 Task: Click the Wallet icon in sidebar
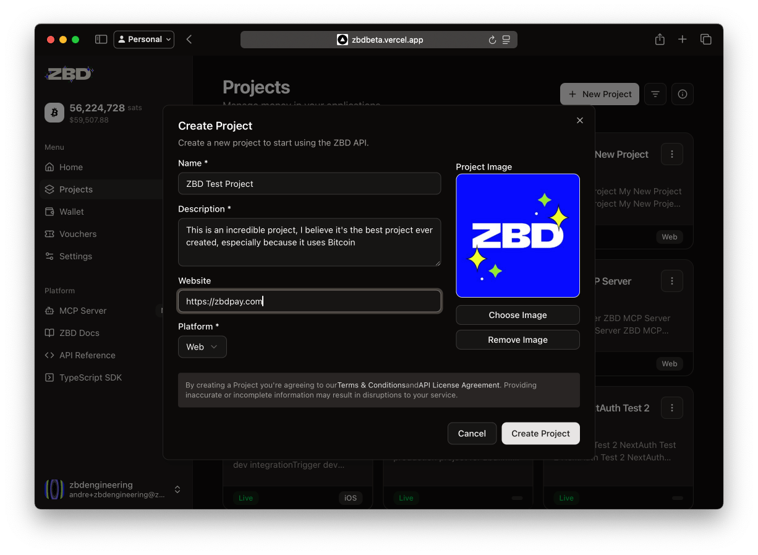49,212
